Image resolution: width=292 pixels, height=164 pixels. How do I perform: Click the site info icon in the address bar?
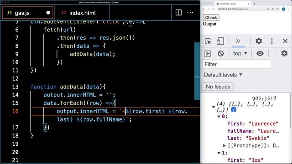tap(219, 9)
